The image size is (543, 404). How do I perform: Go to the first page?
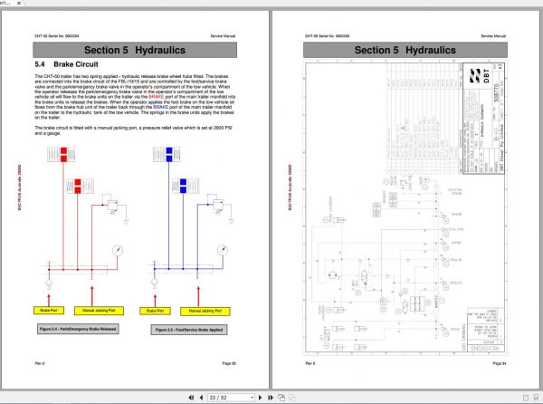[191, 398]
